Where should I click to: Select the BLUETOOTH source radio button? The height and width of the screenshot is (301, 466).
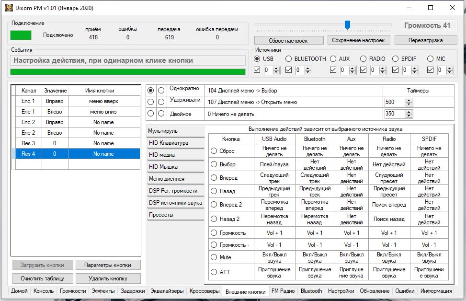pyautogui.click(x=288, y=59)
